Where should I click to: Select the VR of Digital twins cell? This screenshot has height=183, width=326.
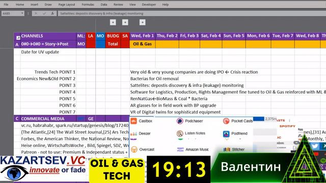[x=175, y=112]
